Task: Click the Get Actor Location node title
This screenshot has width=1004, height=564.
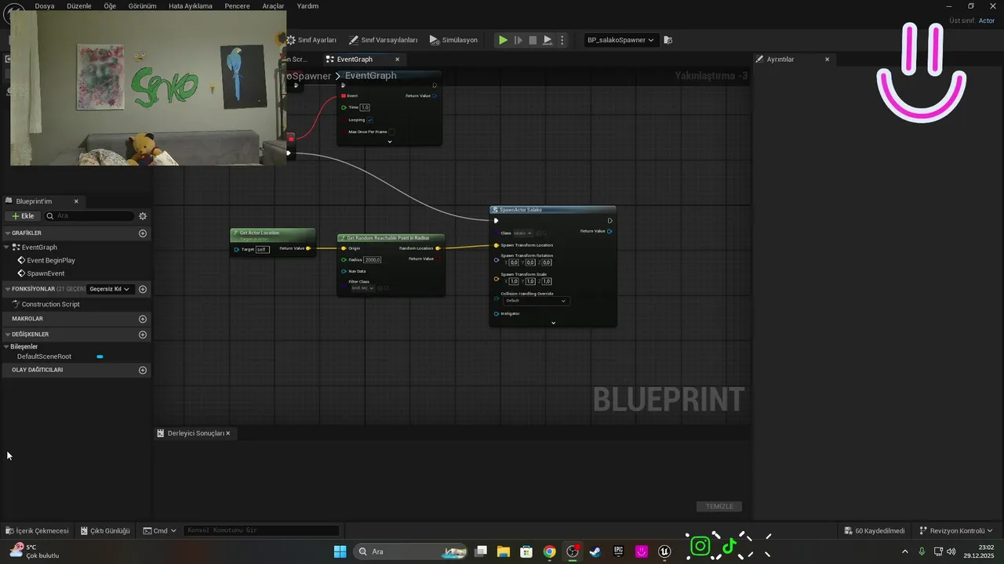Action: 260,233
